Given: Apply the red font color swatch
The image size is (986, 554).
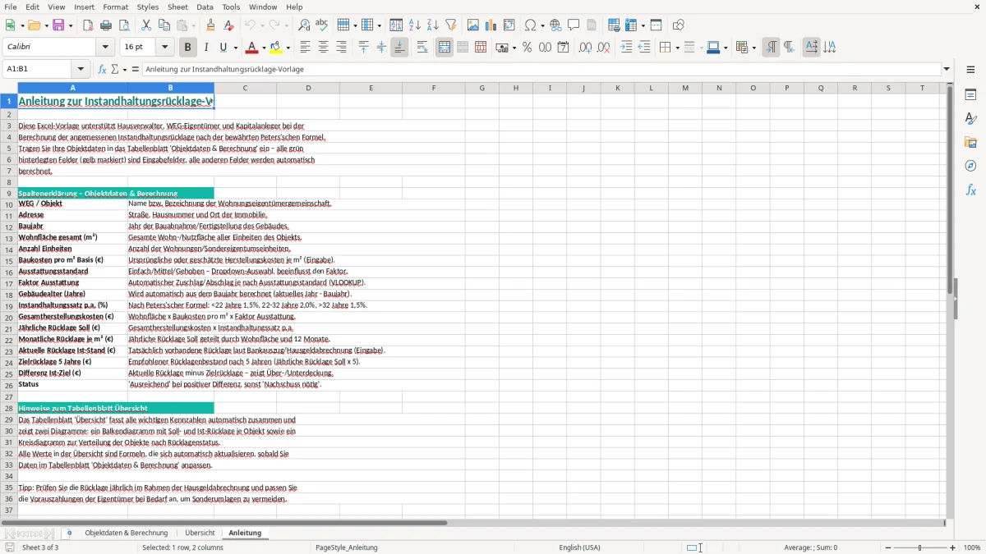Looking at the screenshot, I should coord(253,48).
